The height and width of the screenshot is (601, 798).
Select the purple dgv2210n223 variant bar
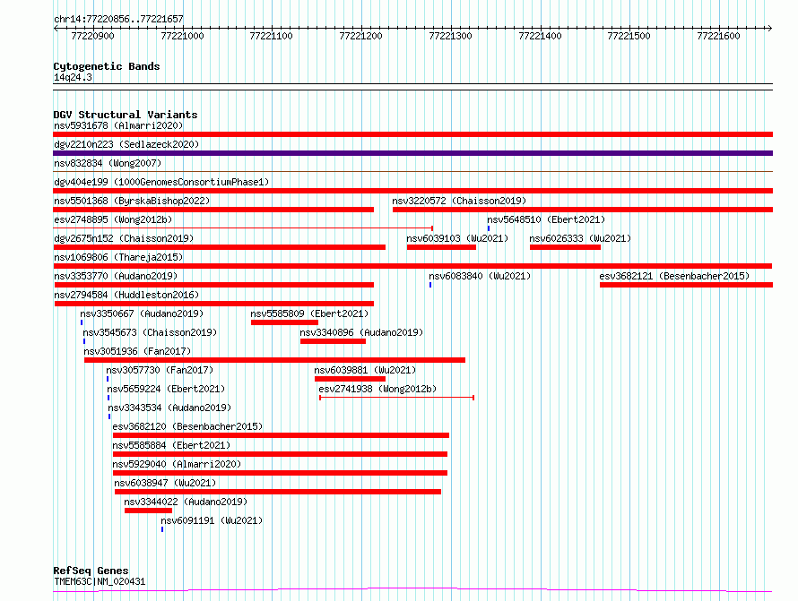pos(412,153)
